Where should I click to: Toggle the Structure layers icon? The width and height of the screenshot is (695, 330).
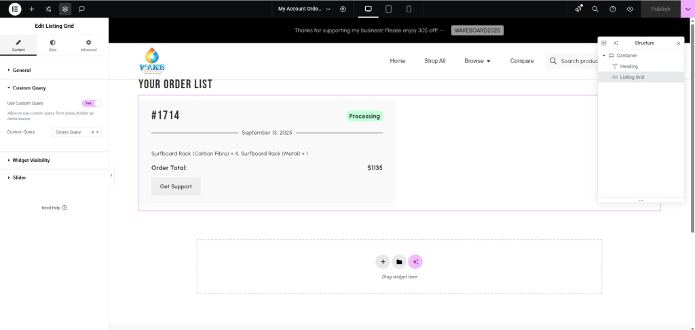pos(65,9)
